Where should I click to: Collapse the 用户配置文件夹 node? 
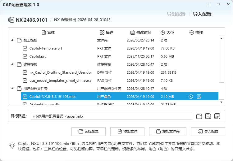[x=13, y=88]
